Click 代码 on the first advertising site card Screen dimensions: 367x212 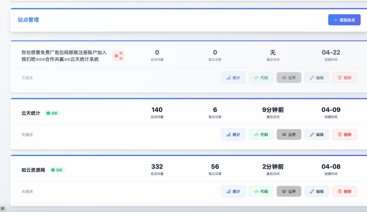[x=261, y=77]
